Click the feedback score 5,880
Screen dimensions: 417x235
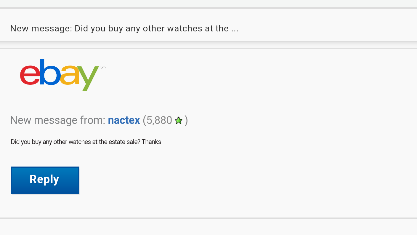159,120
